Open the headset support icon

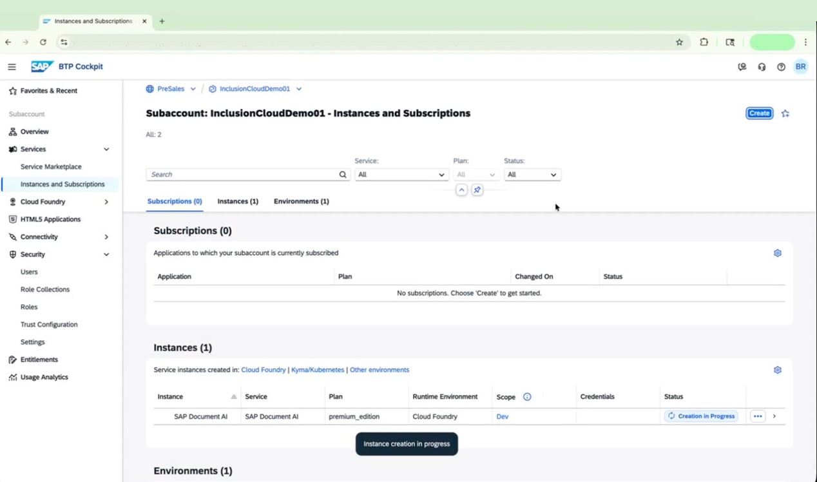click(x=762, y=67)
